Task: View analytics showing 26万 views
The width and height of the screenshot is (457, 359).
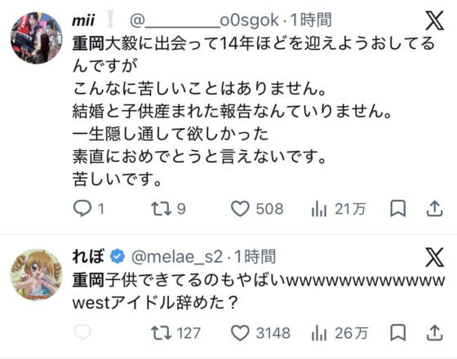Action: (319, 333)
